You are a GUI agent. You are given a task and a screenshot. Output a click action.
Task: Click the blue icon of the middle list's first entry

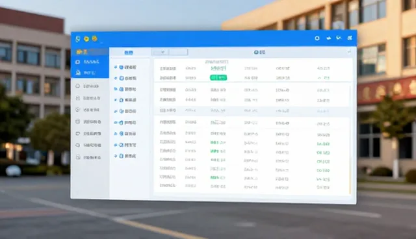(x=122, y=68)
